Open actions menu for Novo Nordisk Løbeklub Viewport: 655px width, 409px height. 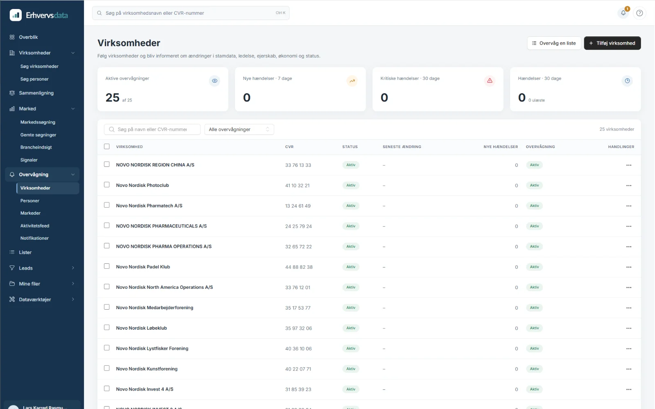click(629, 328)
